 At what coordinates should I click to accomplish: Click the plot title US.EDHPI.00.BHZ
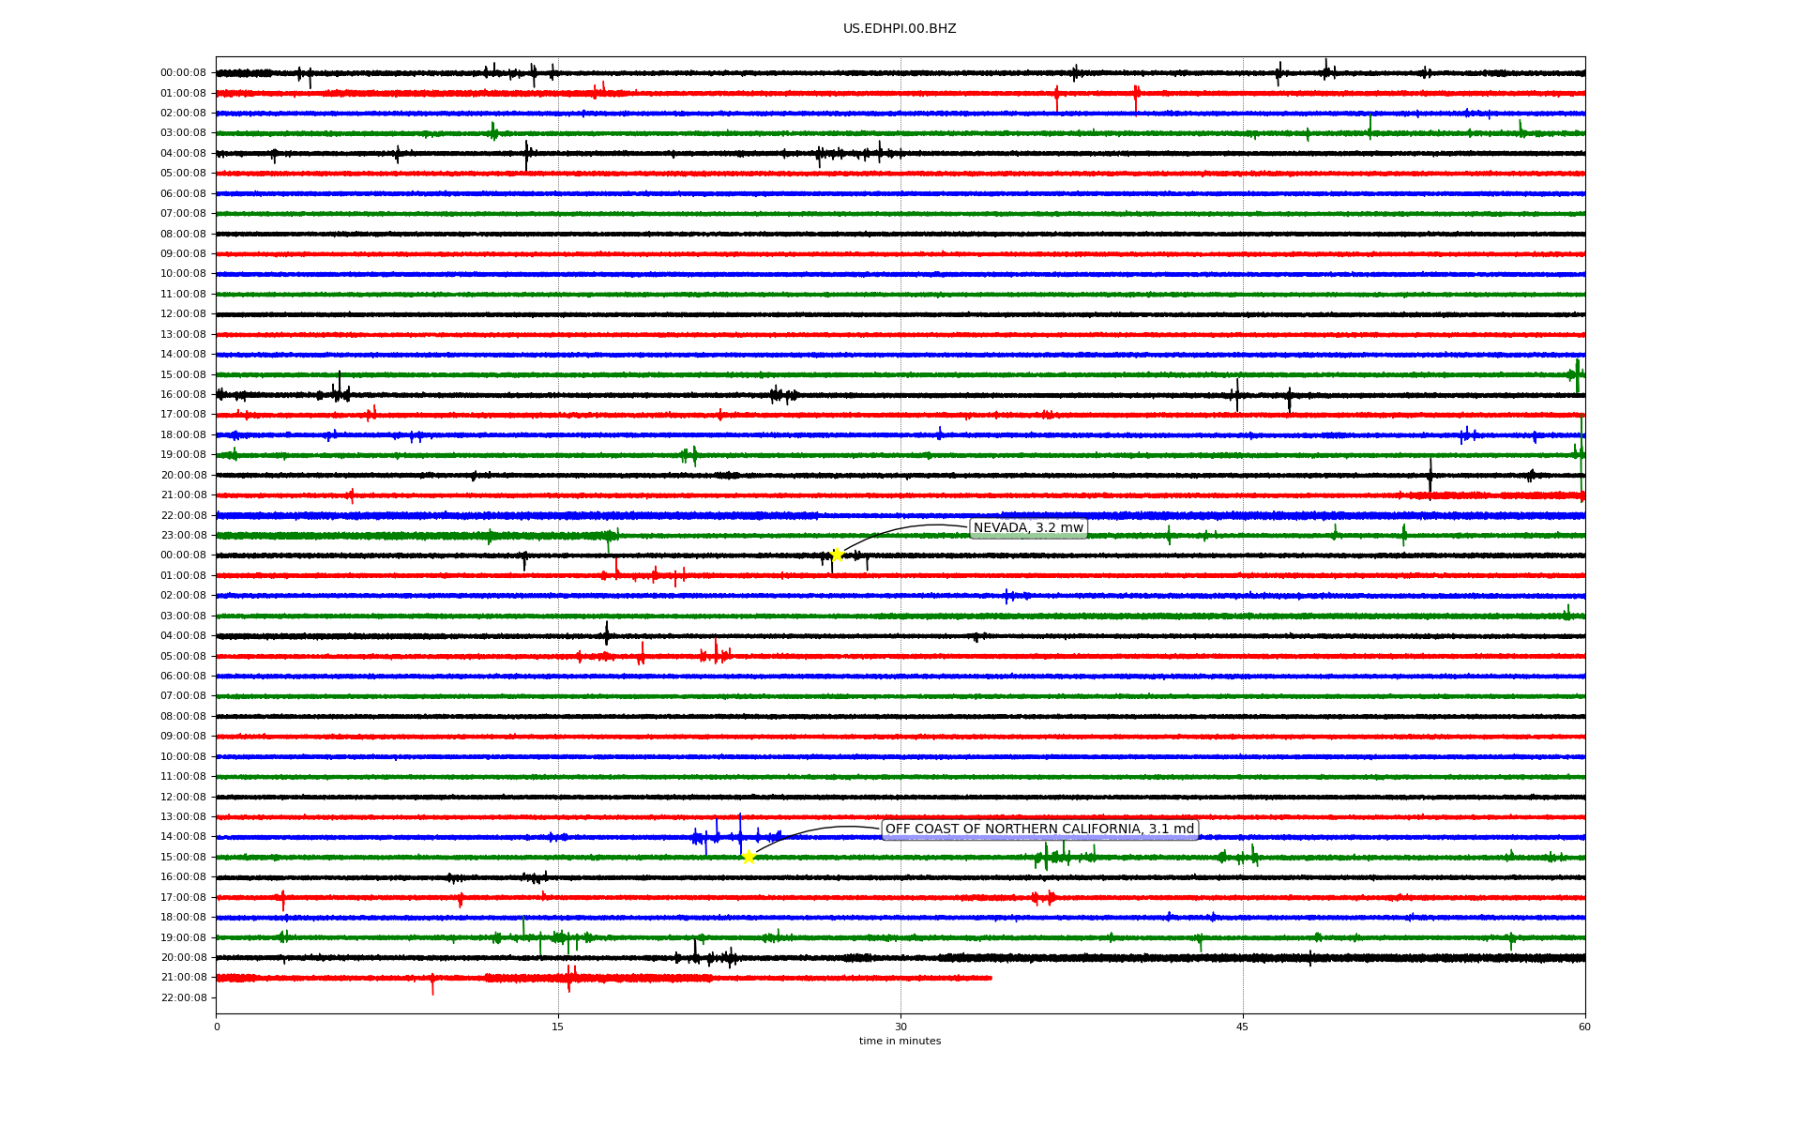(900, 29)
